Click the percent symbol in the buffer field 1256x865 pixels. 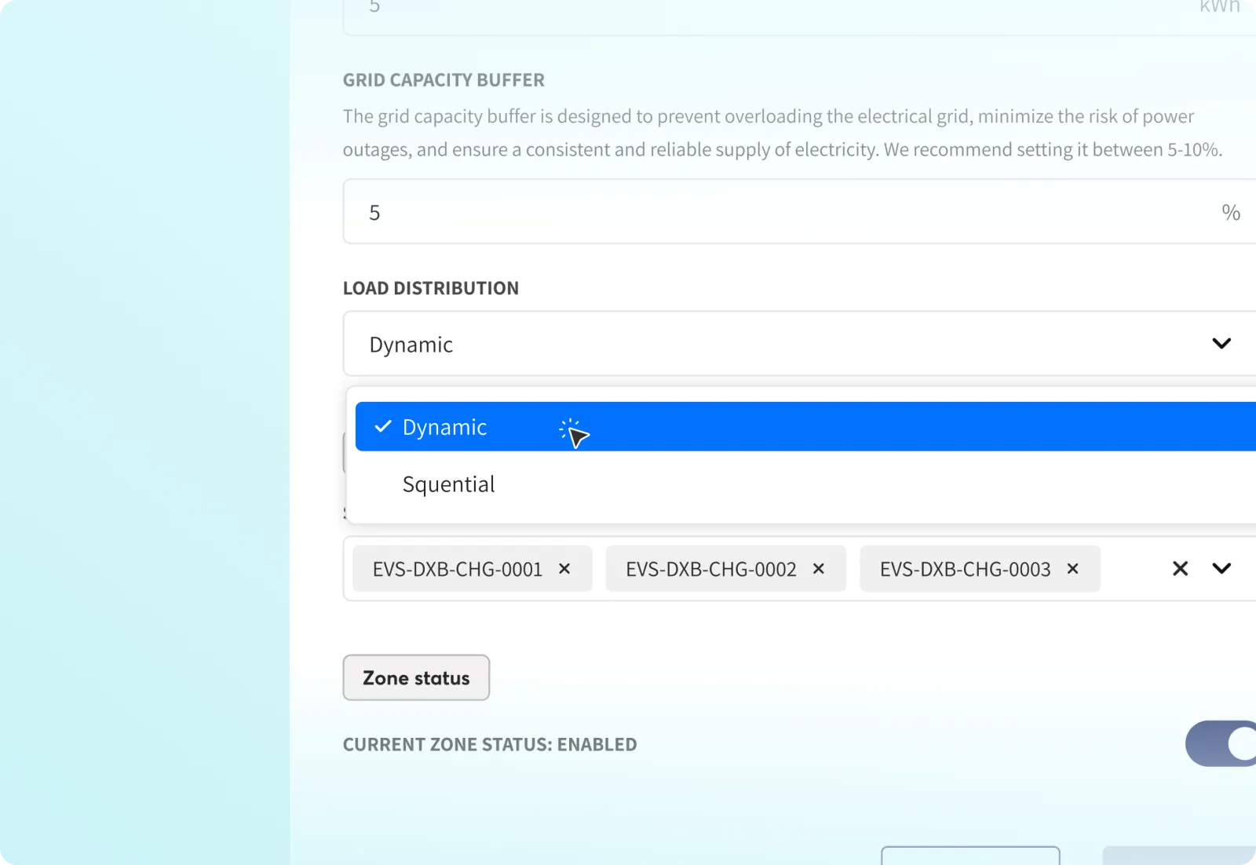click(x=1230, y=213)
